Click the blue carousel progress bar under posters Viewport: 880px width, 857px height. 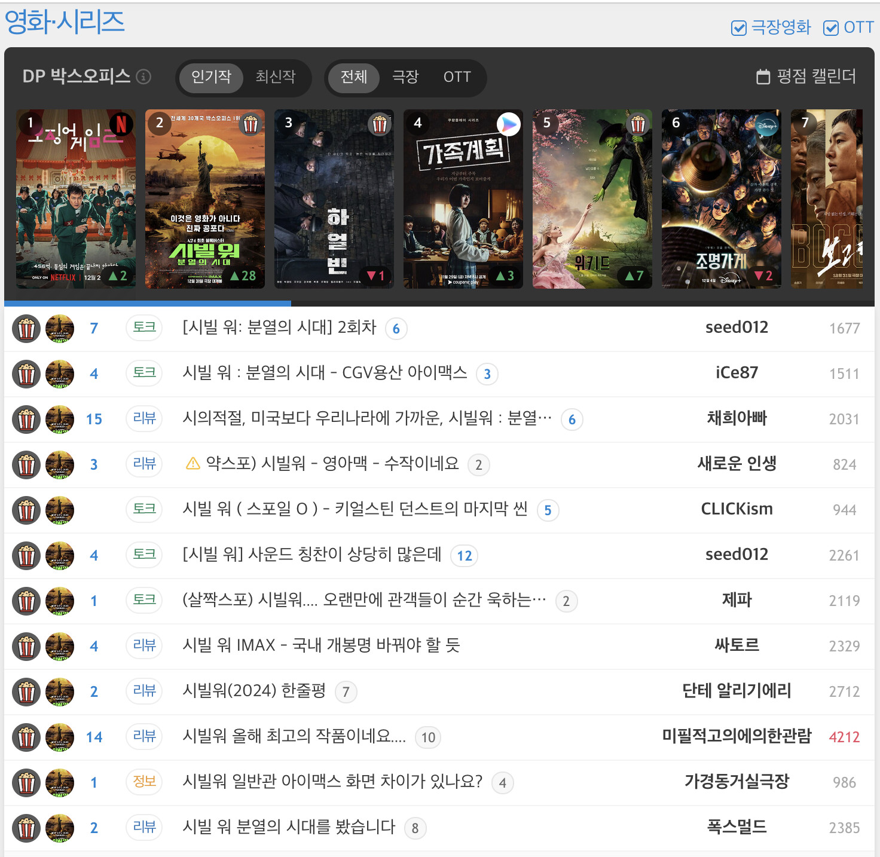pyautogui.click(x=148, y=304)
